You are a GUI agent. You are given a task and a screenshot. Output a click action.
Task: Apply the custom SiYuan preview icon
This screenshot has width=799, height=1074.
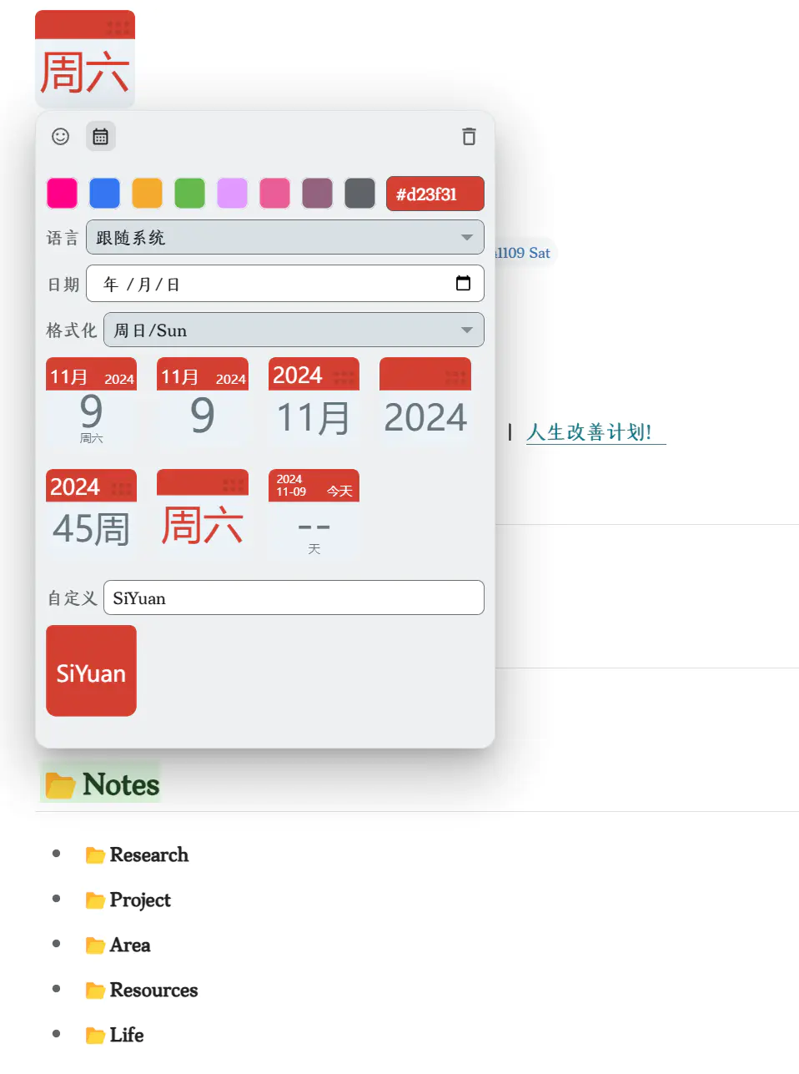[91, 670]
